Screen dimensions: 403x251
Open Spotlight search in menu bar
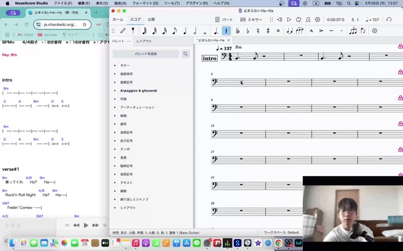pyautogui.click(x=348, y=3)
